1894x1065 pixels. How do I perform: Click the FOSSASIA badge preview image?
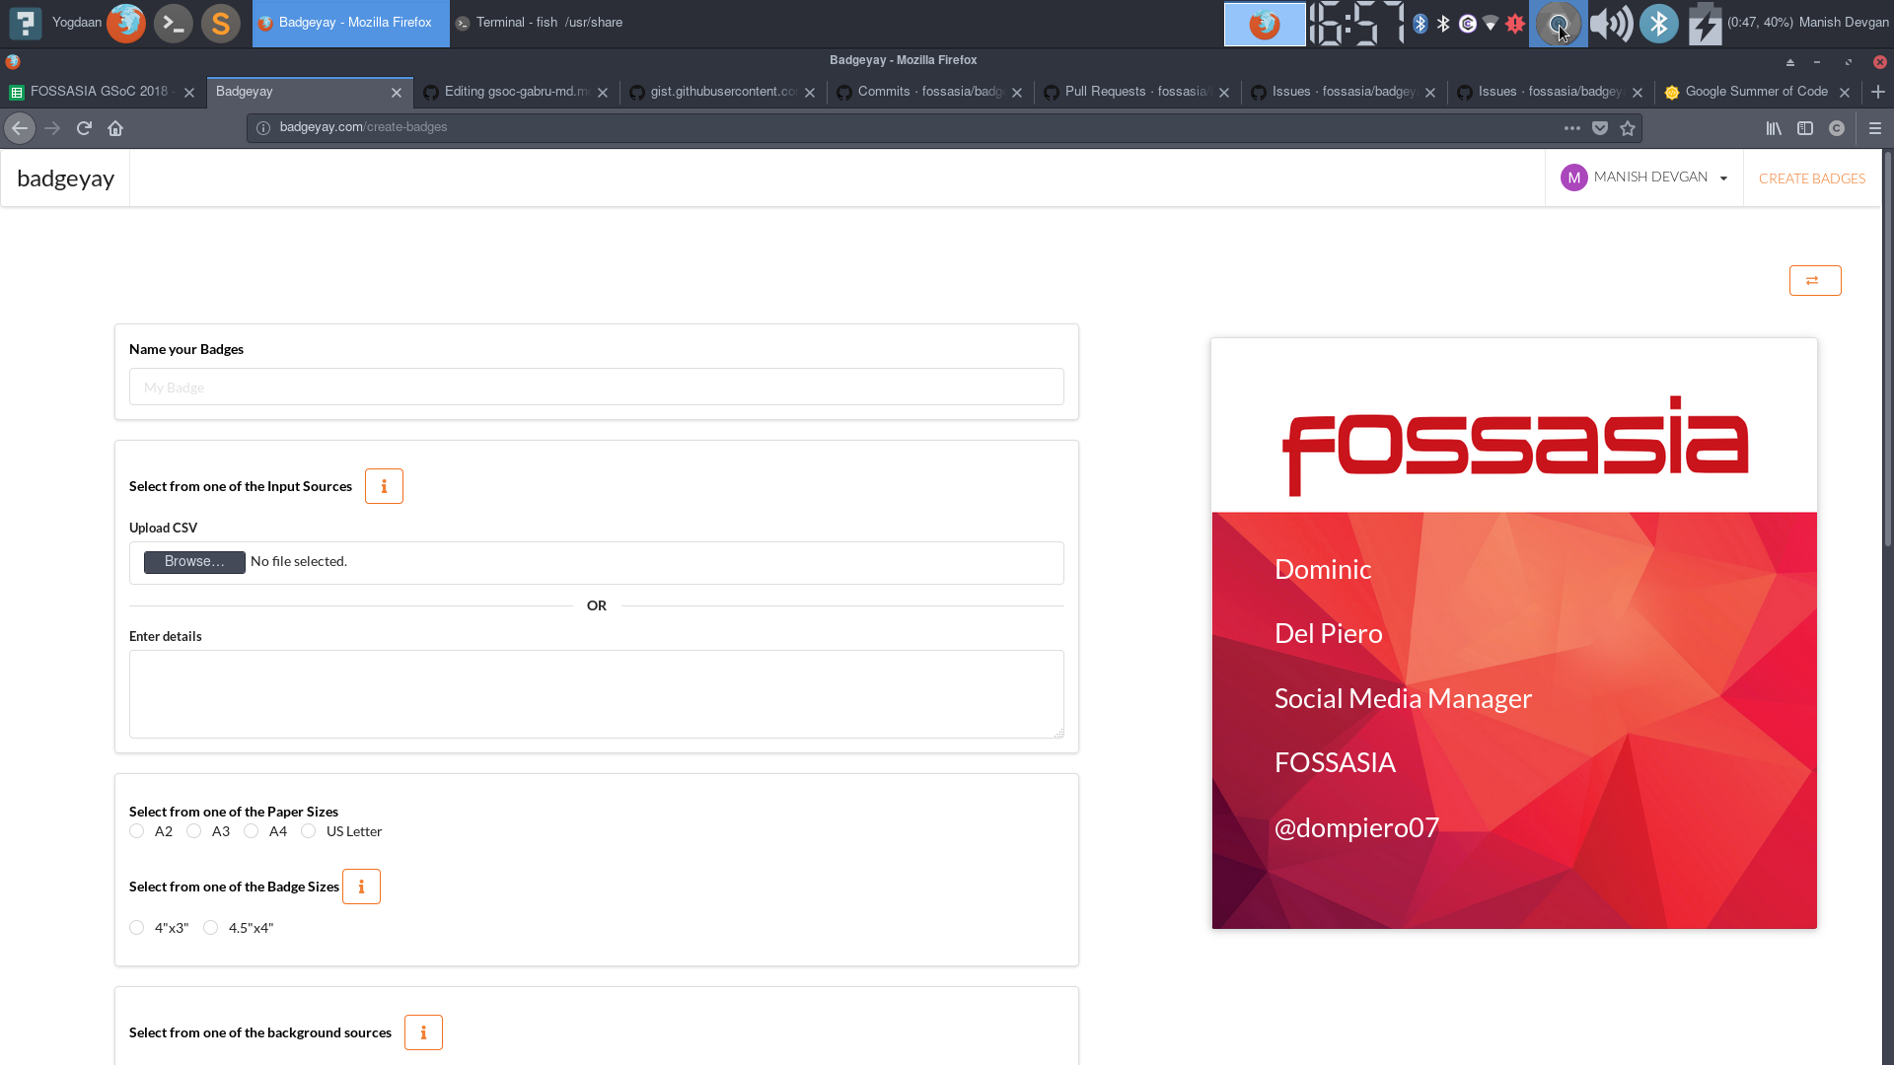point(1514,633)
